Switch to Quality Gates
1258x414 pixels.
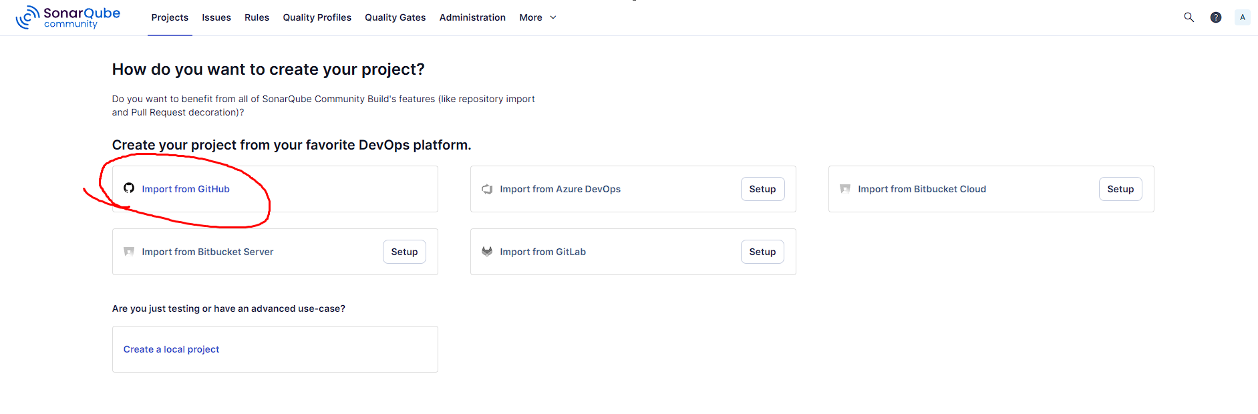pyautogui.click(x=395, y=17)
